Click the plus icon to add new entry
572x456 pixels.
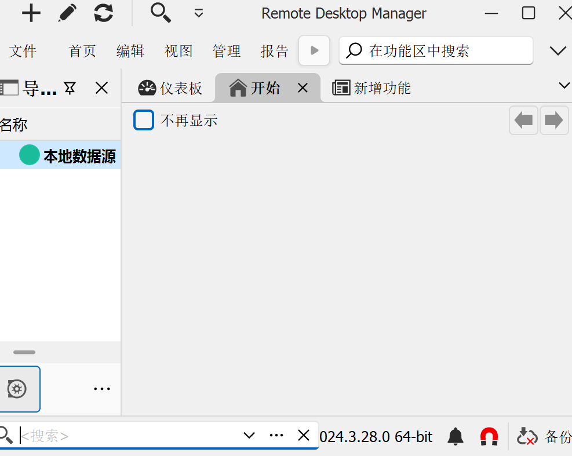coord(31,13)
